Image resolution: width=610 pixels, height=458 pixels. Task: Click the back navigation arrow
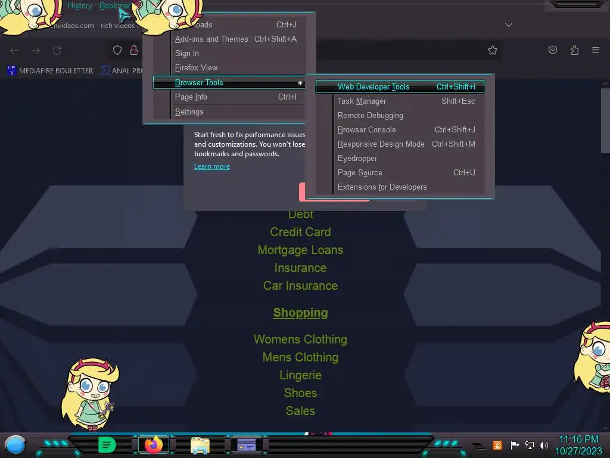(14, 51)
